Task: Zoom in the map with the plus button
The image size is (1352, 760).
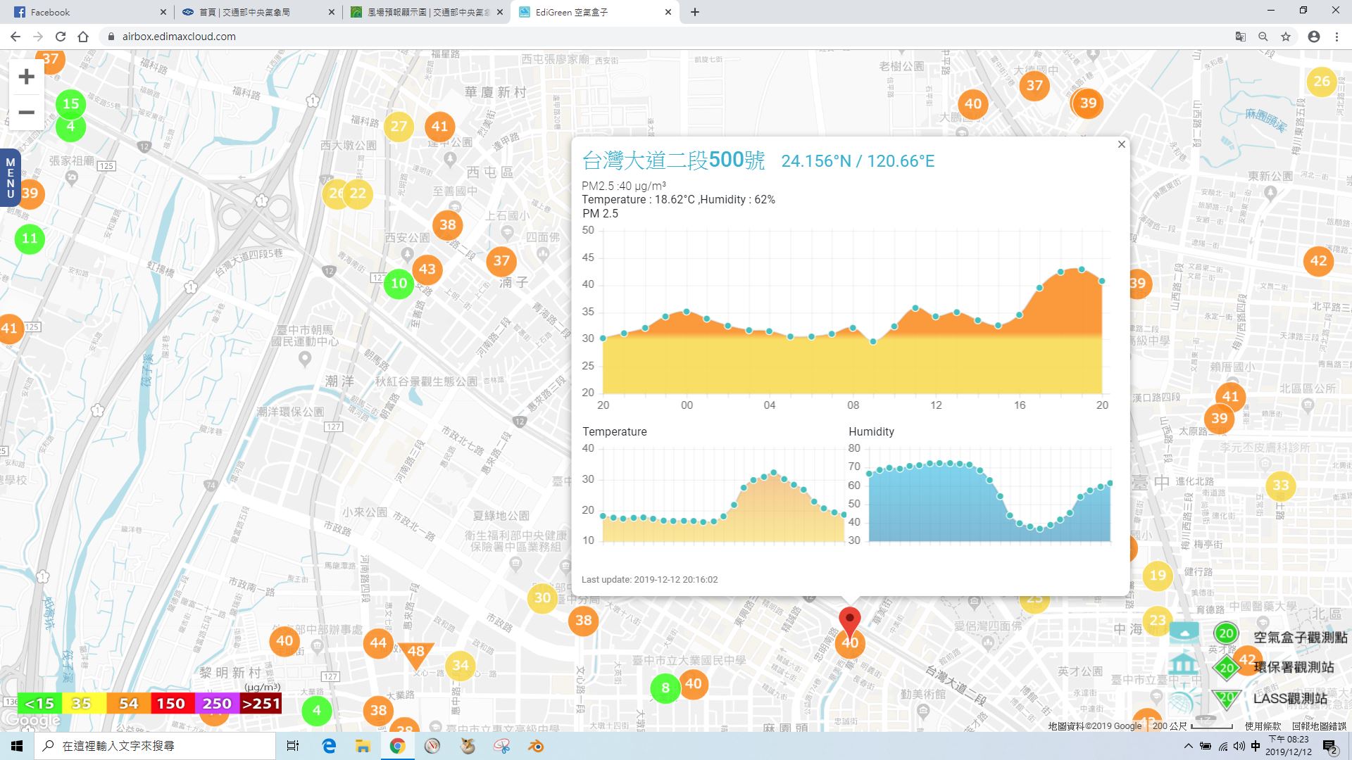Action: (26, 76)
